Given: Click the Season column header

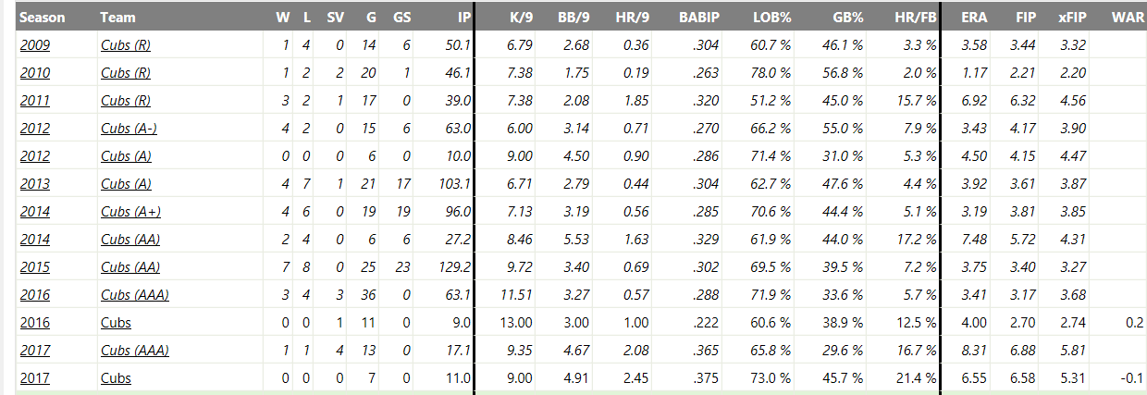Looking at the screenshot, I should [x=43, y=17].
